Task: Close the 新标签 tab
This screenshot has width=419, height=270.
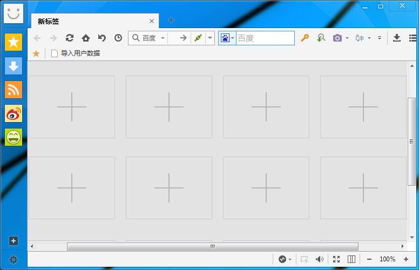Action: point(152,21)
